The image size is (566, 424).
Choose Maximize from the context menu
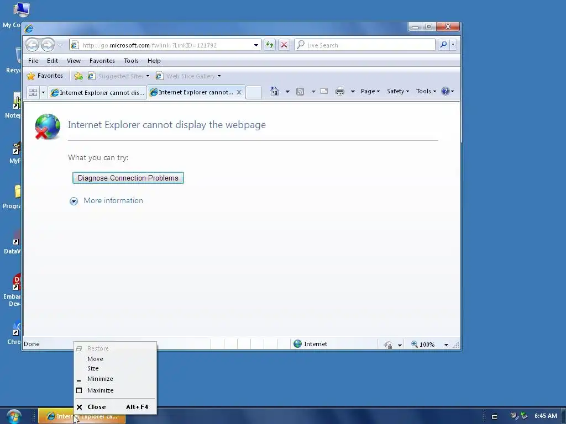(115, 390)
